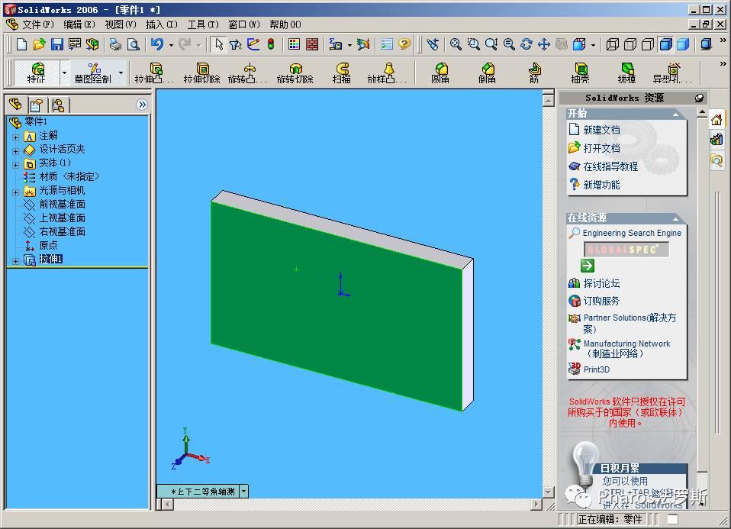Click the Print3D link
731x529 pixels.
597,369
